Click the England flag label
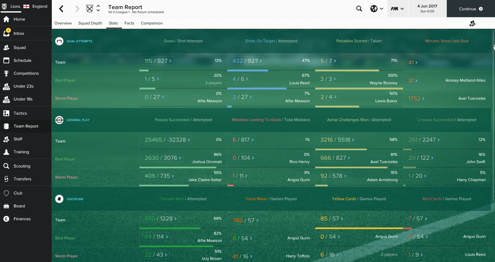The image size is (495, 262). click(x=35, y=6)
